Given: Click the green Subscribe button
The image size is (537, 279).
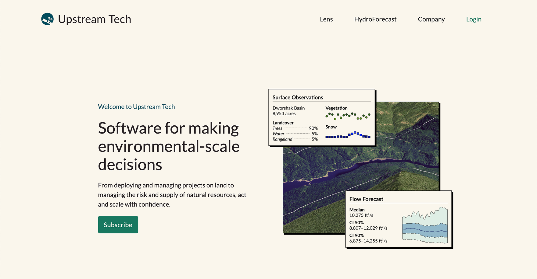Looking at the screenshot, I should 118,225.
